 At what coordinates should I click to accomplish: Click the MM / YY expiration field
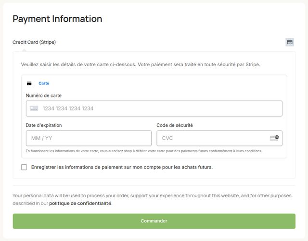[x=89, y=138]
